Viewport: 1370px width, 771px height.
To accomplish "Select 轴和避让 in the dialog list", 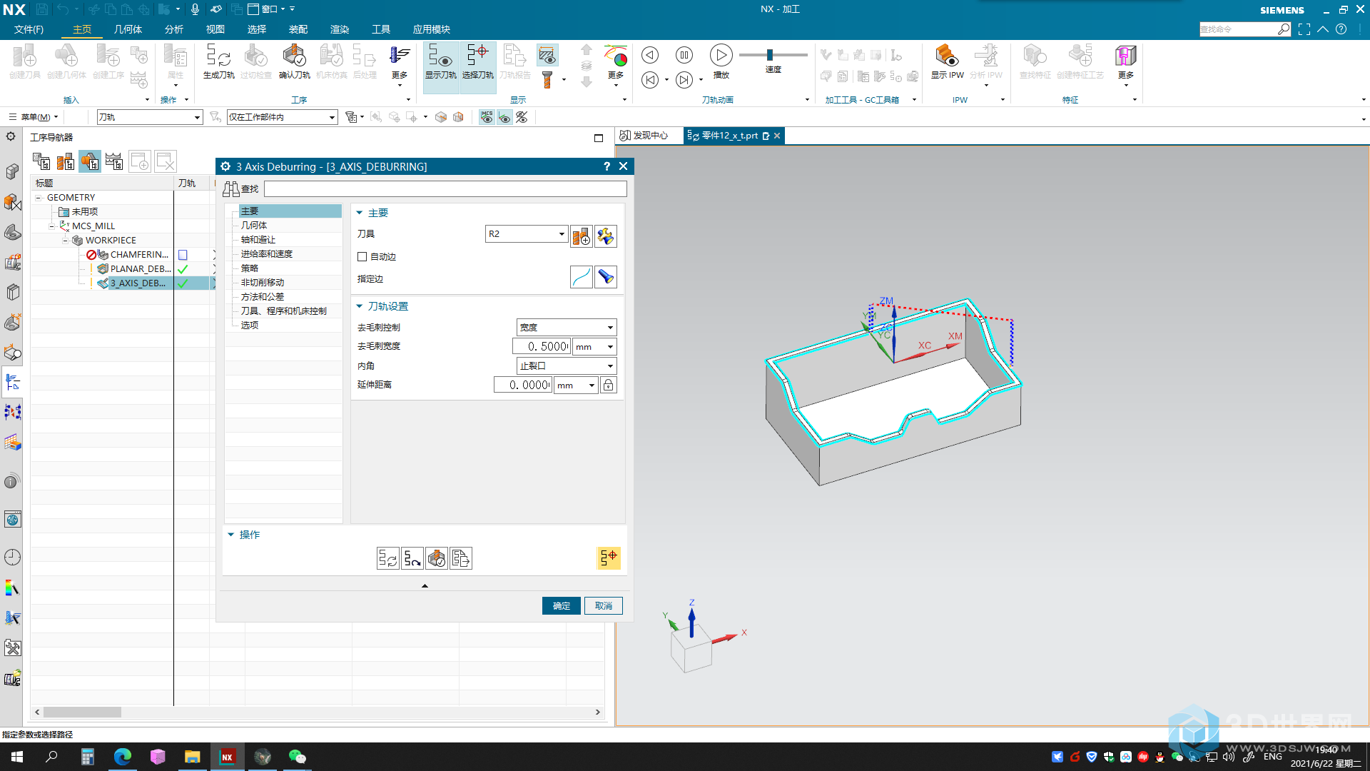I will [258, 240].
